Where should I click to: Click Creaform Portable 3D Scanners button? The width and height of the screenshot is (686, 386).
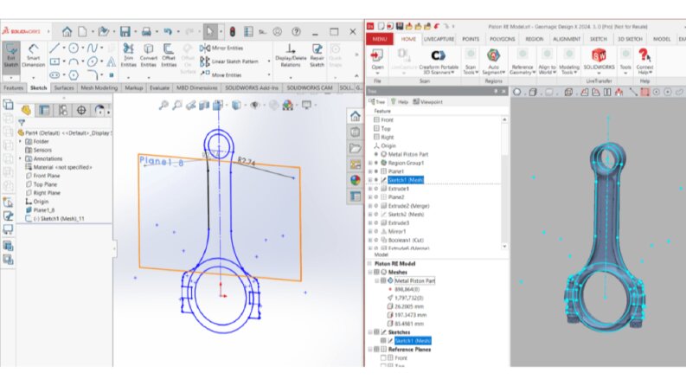coord(439,61)
